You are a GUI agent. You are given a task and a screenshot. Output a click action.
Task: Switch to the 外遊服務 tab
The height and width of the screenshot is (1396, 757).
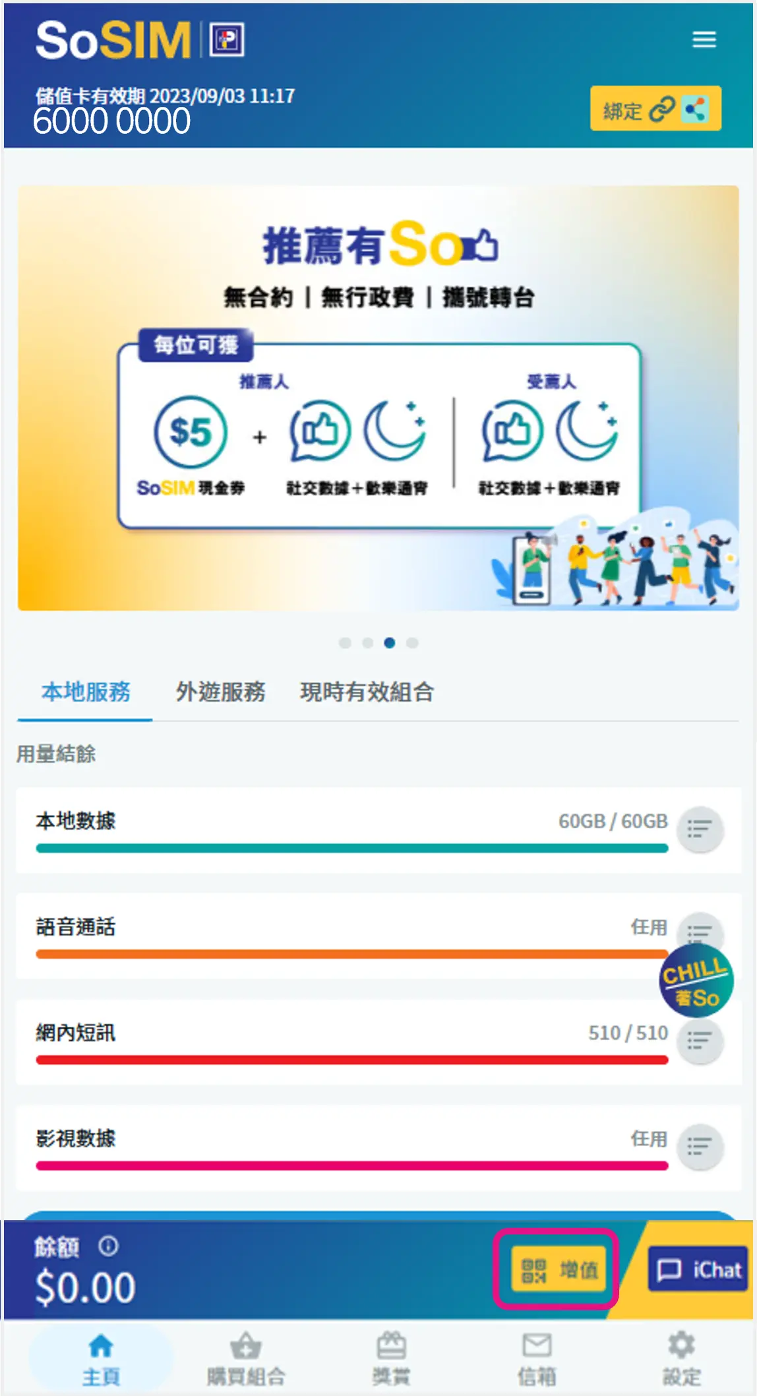pos(220,692)
